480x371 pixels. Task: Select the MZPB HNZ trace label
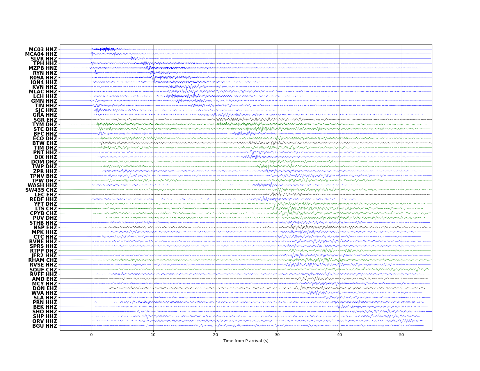click(x=43, y=68)
